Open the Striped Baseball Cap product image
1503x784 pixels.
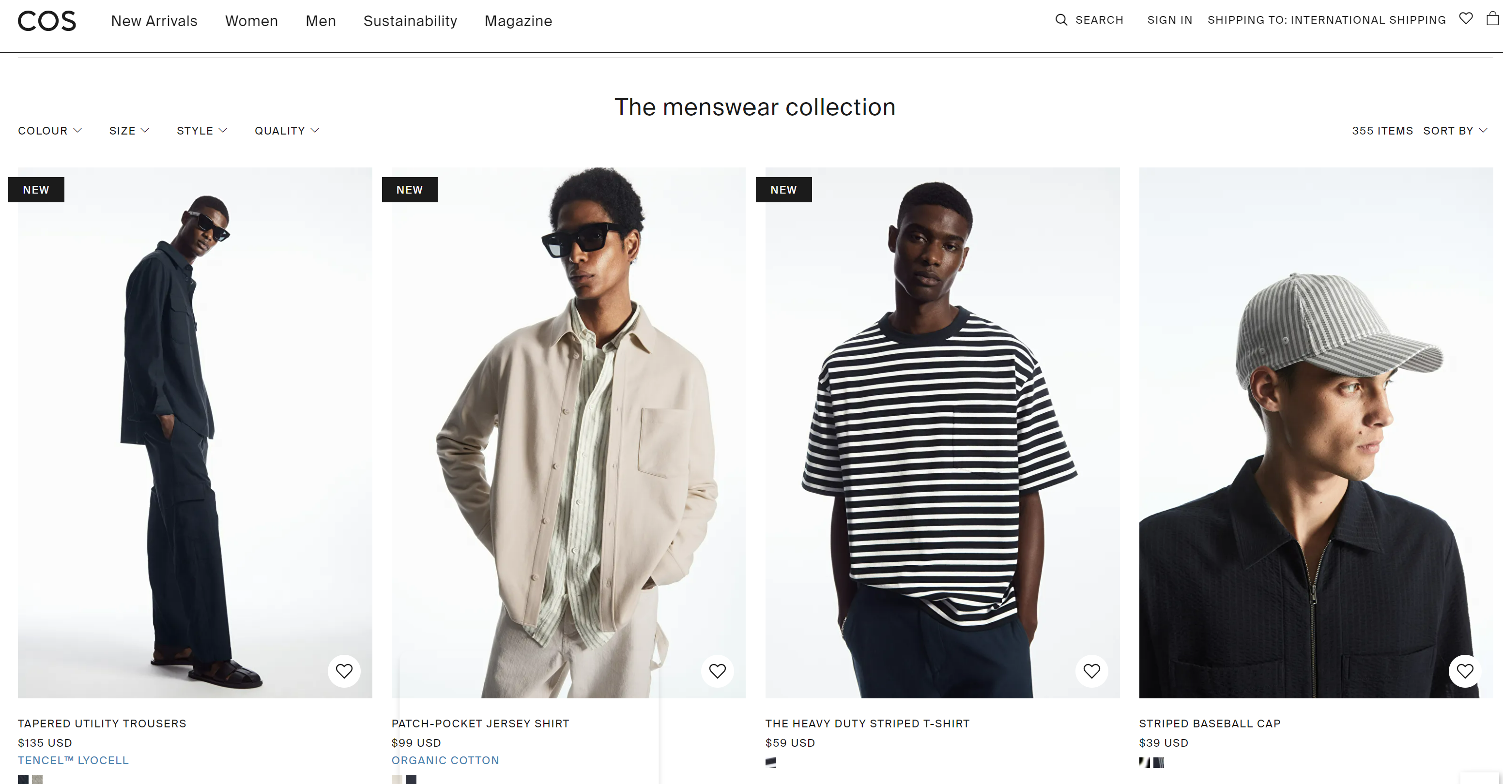click(x=1316, y=433)
